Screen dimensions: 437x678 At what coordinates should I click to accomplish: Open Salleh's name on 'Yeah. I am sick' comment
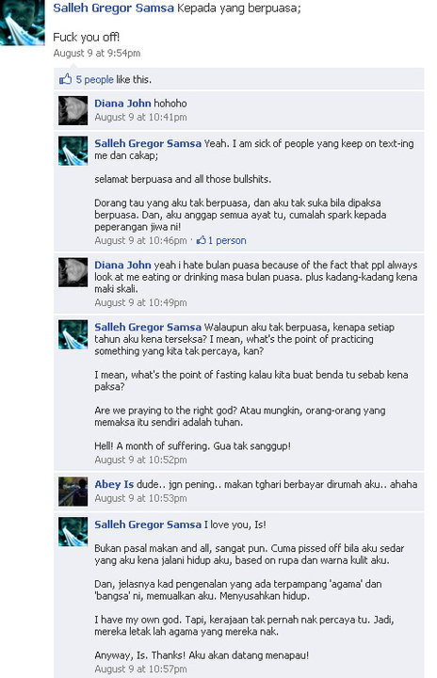148,143
